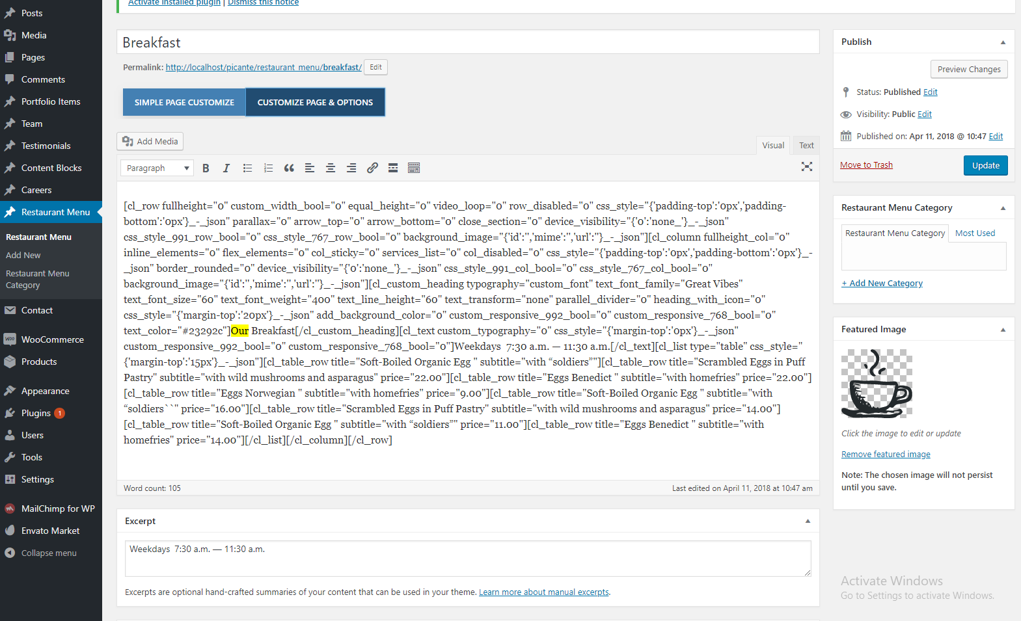1021x621 pixels.
Task: Insert a bulleted list
Action: click(247, 168)
